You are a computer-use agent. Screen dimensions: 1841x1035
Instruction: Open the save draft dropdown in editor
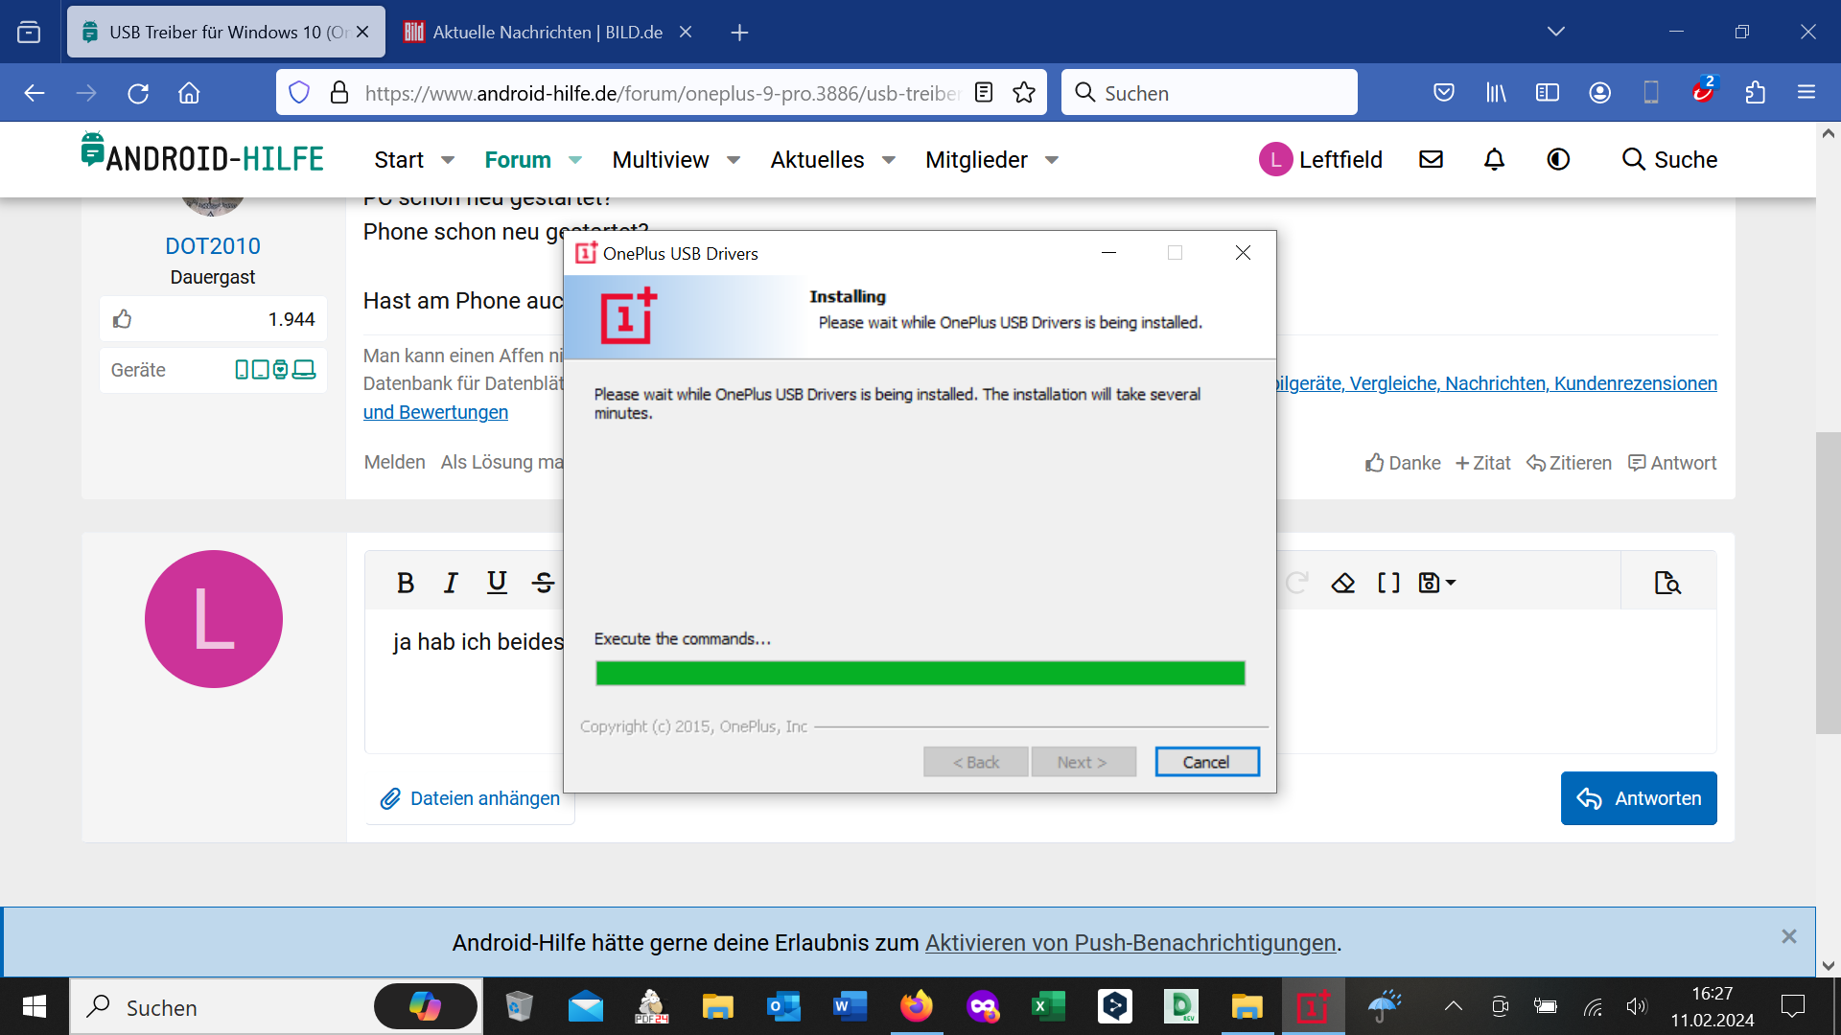tap(1436, 583)
